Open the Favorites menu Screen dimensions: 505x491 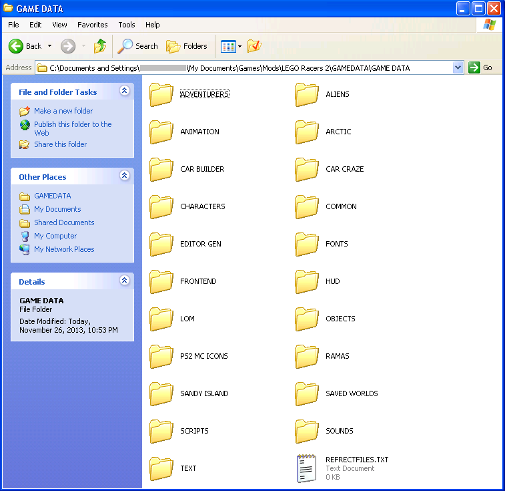tap(93, 25)
